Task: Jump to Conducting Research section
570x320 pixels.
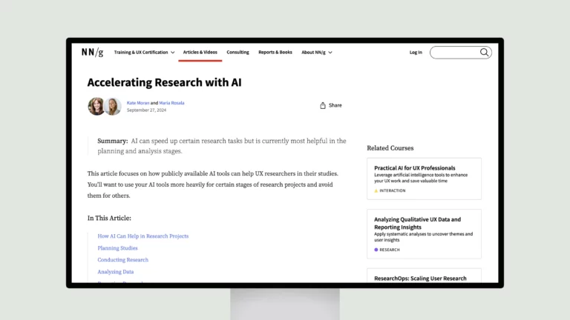Action: [123, 260]
